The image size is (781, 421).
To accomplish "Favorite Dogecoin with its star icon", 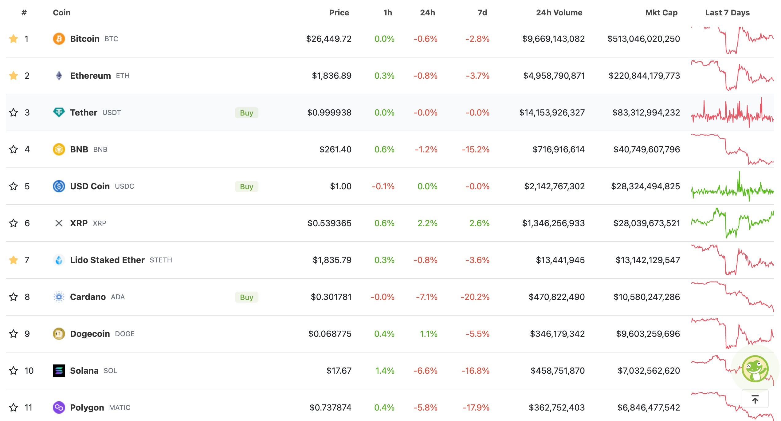I will 14,334.
